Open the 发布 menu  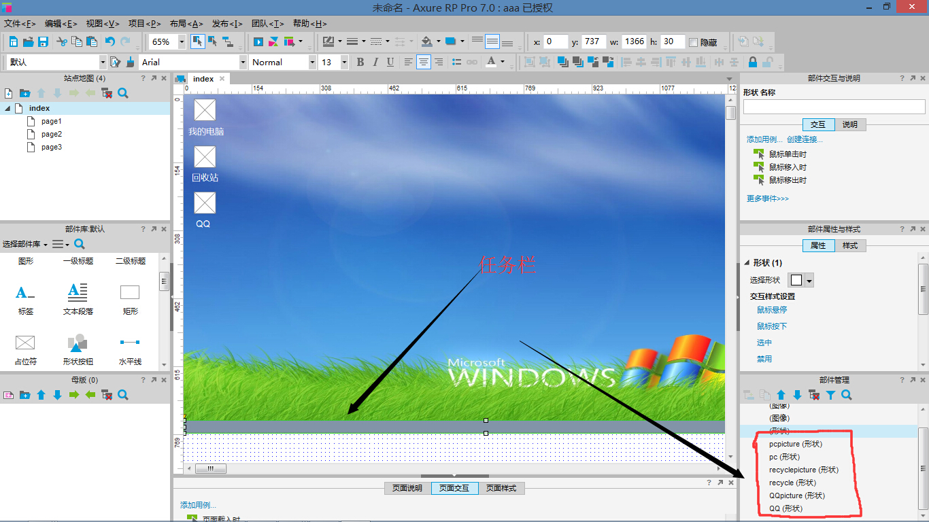pos(227,23)
